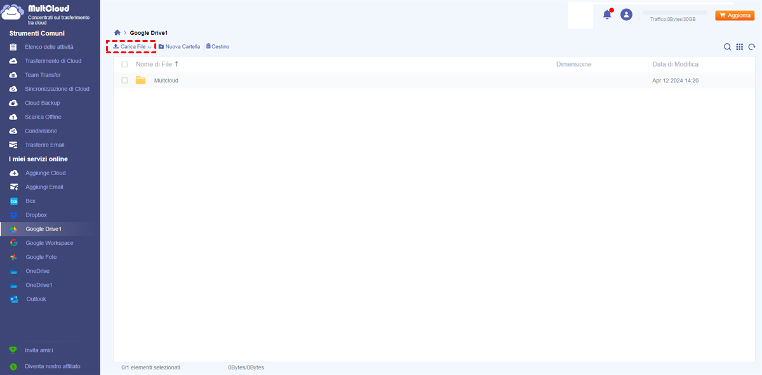
Task: Click Elenco delle attività label
Action: [x=49, y=47]
